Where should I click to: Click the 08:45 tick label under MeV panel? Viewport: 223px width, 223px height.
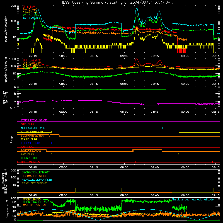(x=155, y=84)
